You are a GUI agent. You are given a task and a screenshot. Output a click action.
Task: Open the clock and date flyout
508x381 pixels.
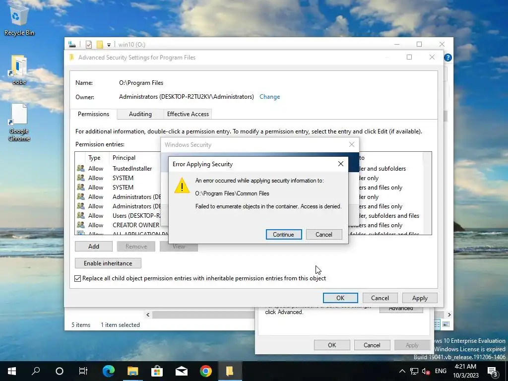click(x=465, y=371)
